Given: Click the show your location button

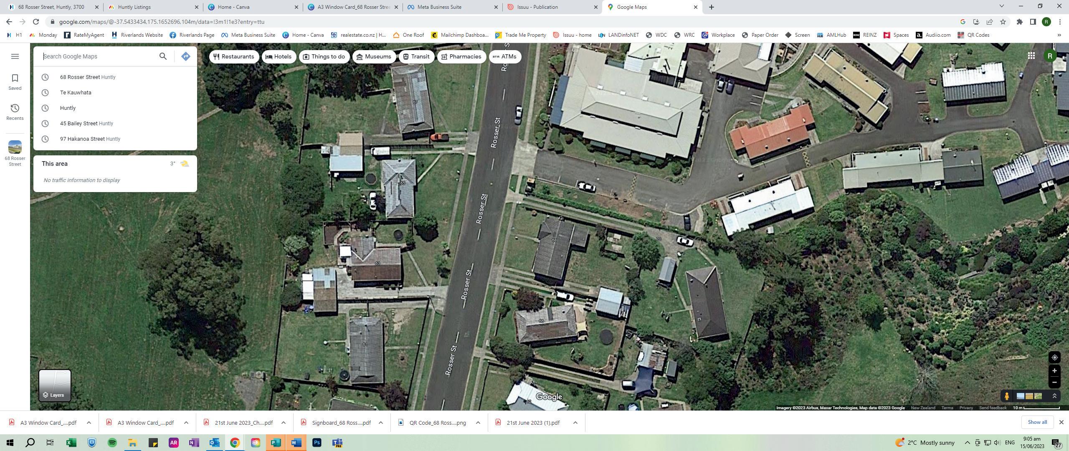Looking at the screenshot, I should click(1054, 357).
